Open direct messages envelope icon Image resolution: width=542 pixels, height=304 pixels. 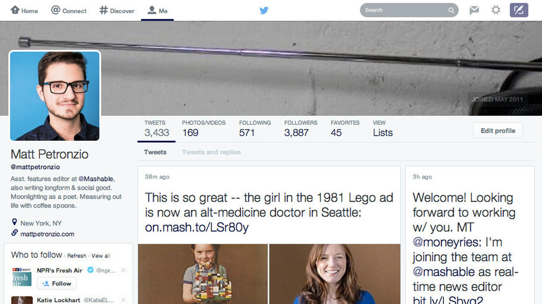(x=474, y=10)
